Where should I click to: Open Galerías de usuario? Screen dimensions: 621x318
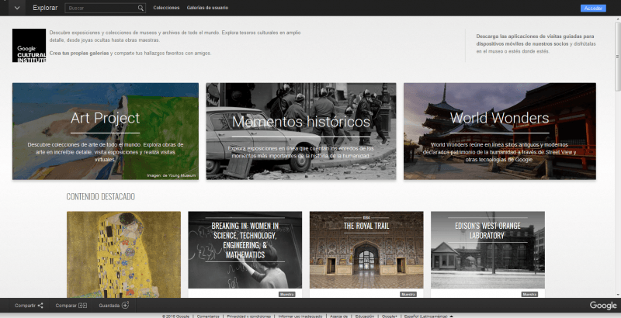coord(207,8)
